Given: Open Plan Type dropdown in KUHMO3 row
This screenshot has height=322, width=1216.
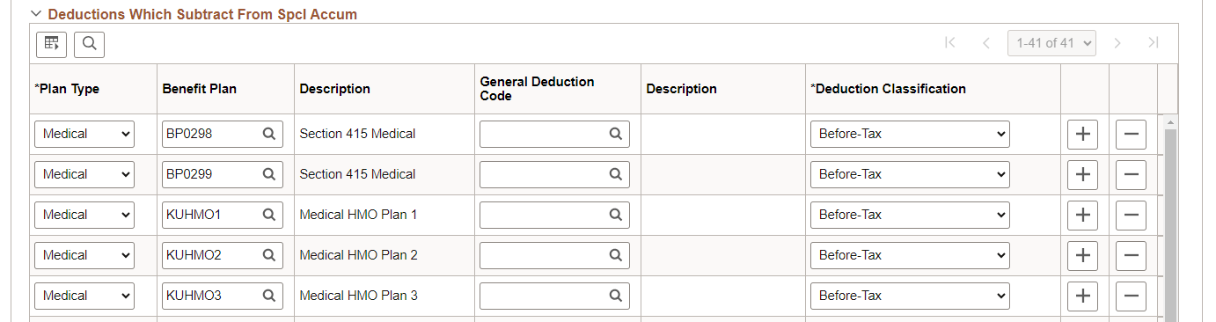Looking at the screenshot, I should click(84, 296).
